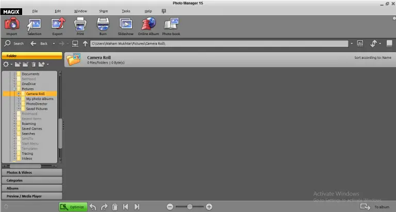Create a Photo book

(x=171, y=26)
